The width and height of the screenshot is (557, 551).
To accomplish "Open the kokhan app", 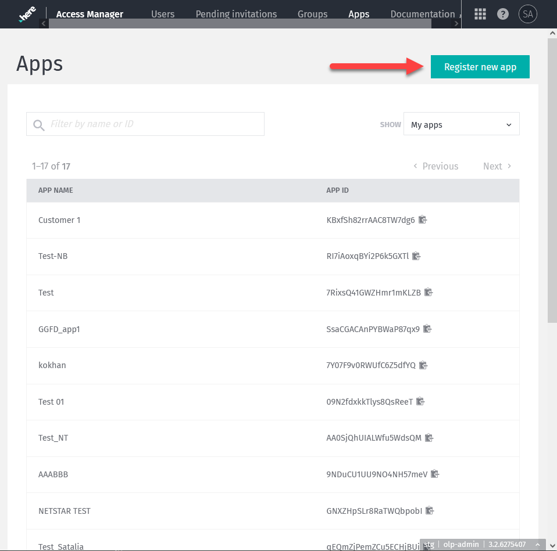I will (52, 365).
